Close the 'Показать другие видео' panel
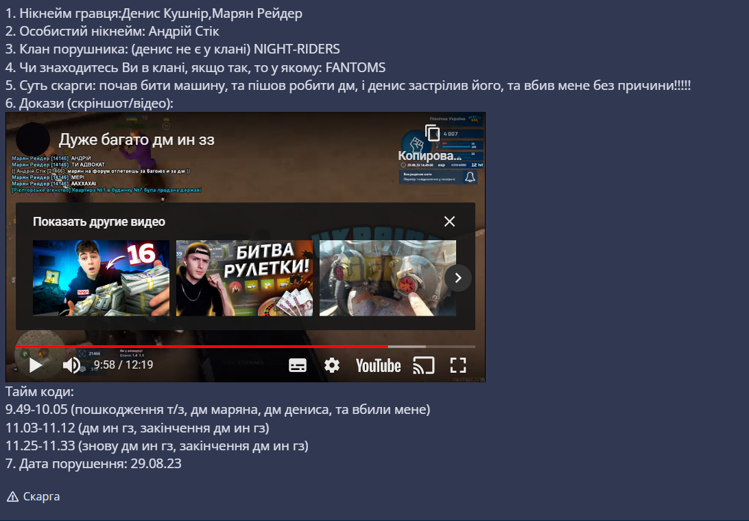The width and height of the screenshot is (749, 521). (449, 221)
